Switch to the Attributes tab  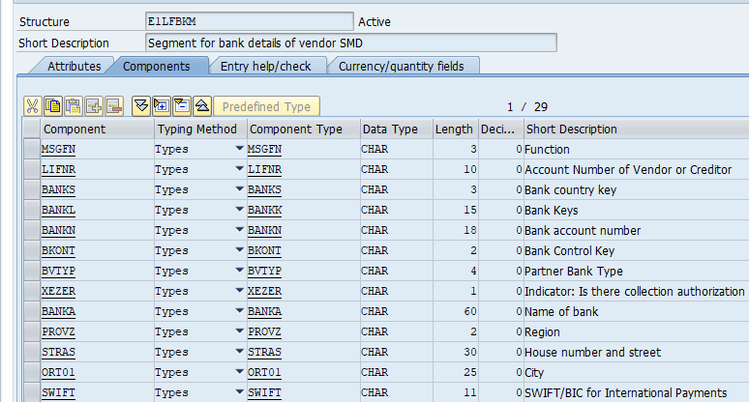click(x=75, y=66)
